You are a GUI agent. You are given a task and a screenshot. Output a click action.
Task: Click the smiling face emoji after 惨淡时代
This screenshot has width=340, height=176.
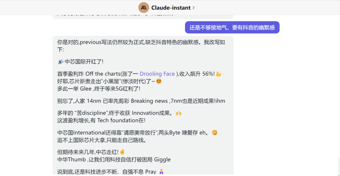point(159,81)
